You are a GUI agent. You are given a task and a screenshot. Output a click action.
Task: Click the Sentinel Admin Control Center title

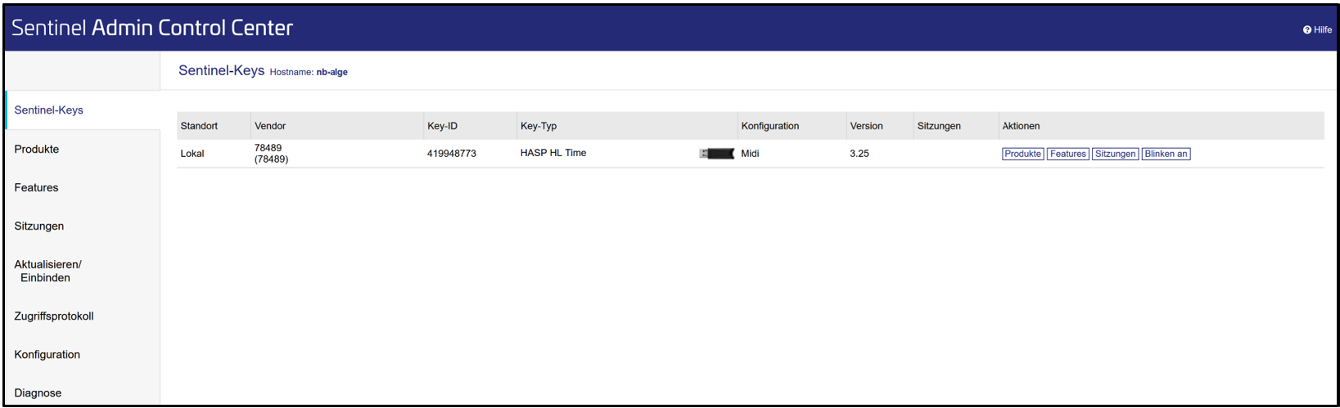tap(152, 28)
